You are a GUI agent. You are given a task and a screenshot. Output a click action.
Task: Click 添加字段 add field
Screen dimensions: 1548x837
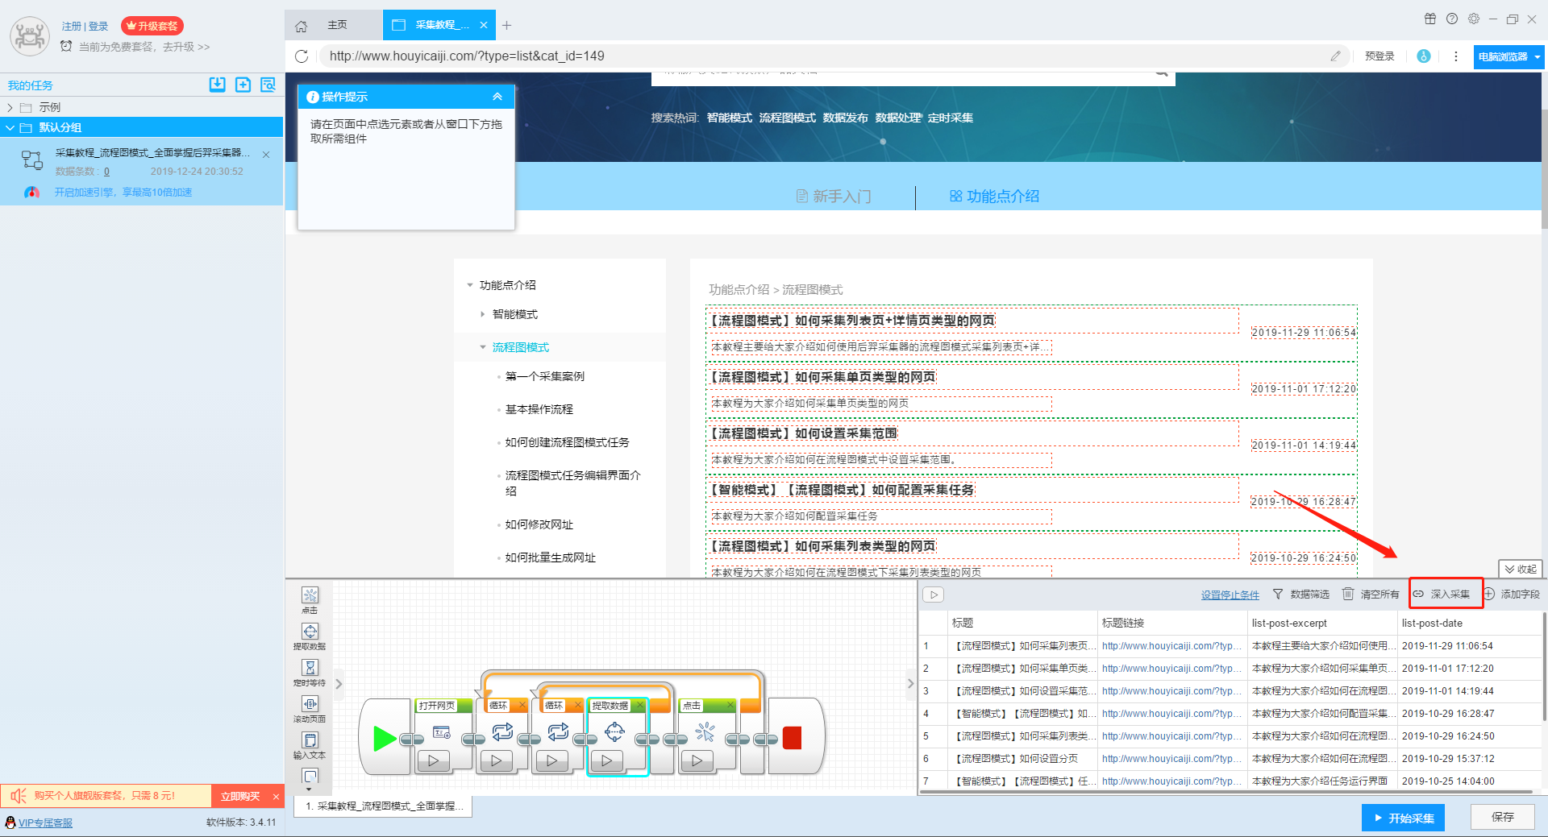tap(1512, 595)
